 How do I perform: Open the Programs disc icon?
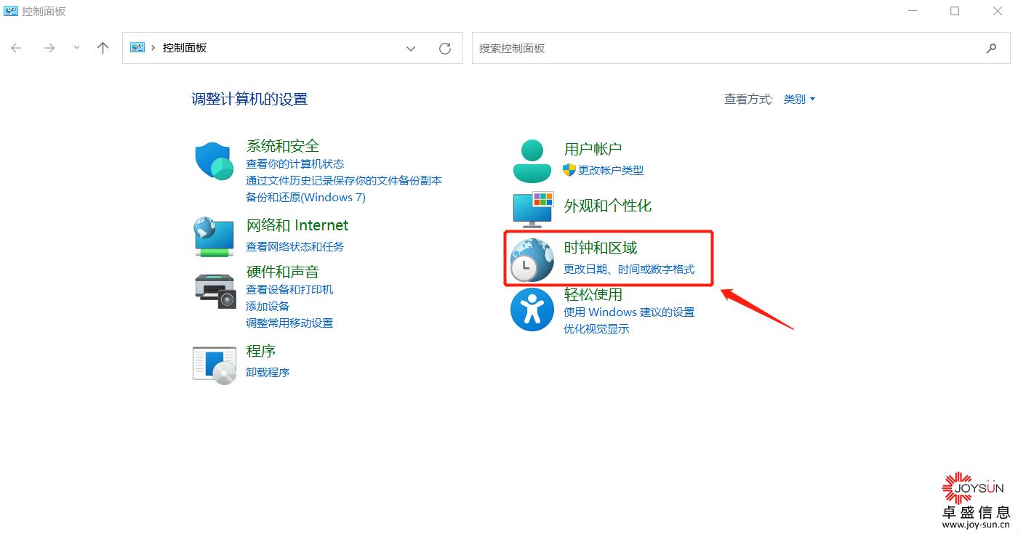[x=215, y=365]
